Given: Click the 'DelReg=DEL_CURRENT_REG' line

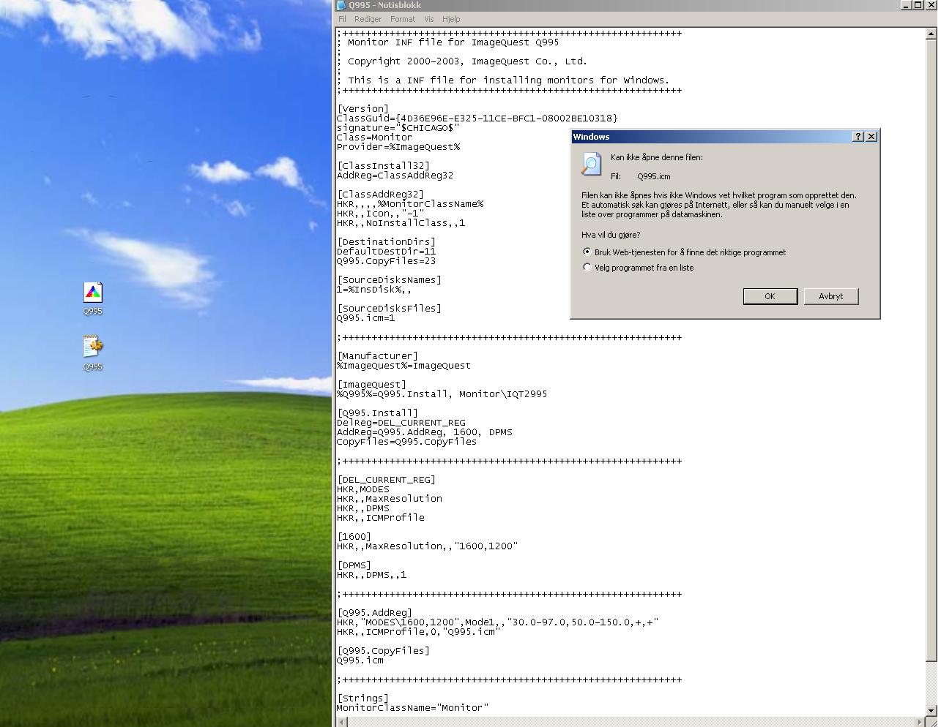Looking at the screenshot, I should click(401, 423).
